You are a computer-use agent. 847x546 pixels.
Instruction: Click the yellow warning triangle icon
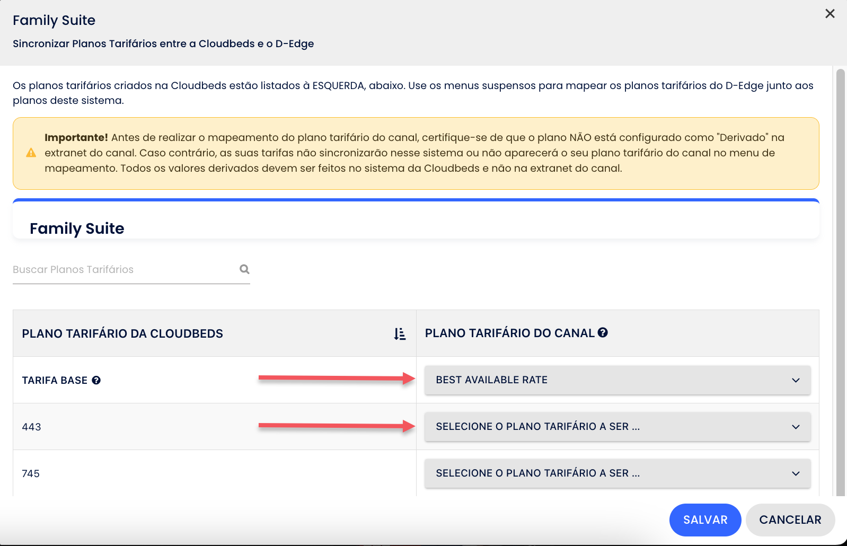31,153
